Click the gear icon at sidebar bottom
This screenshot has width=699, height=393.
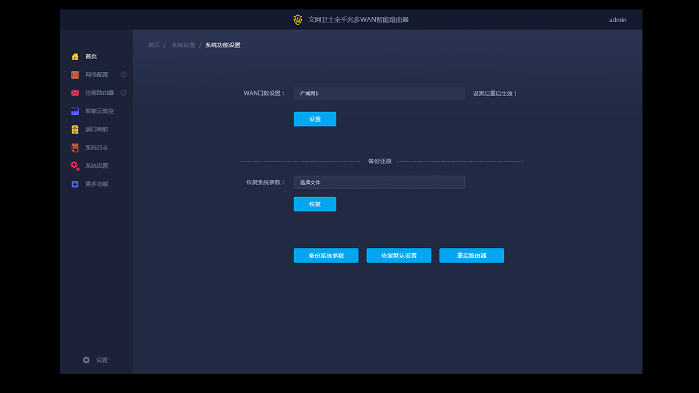click(86, 360)
